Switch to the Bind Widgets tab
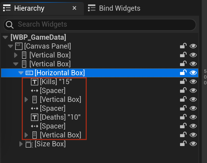207x163 pixels. click(114, 8)
